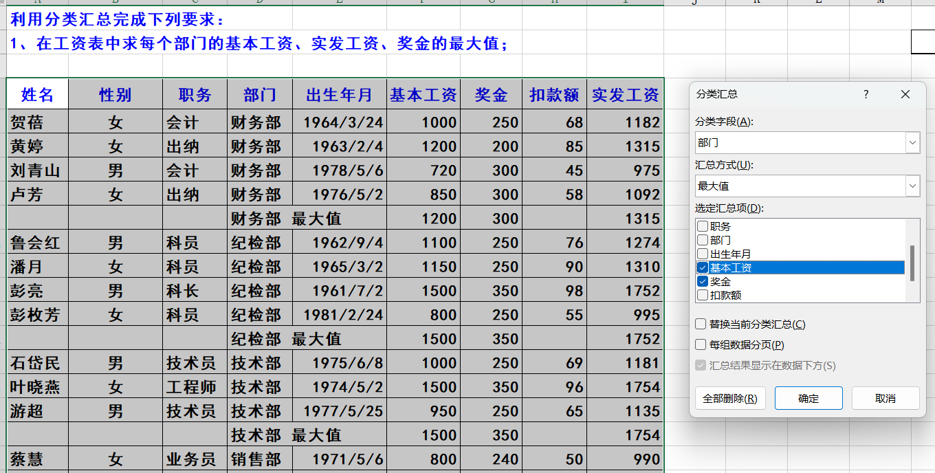Image resolution: width=935 pixels, height=473 pixels.
Task: Toggle 每组数据分页 checkbox
Action: pos(701,344)
